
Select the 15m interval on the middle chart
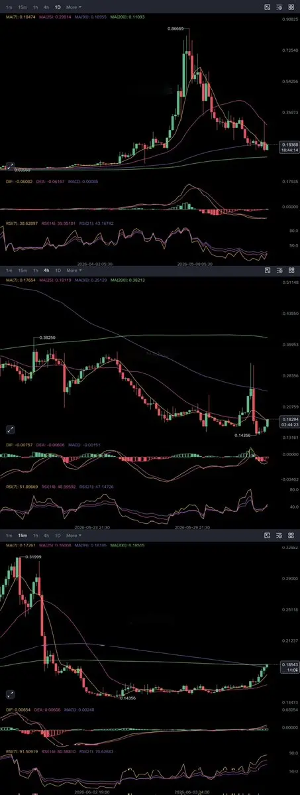pyautogui.click(x=23, y=271)
